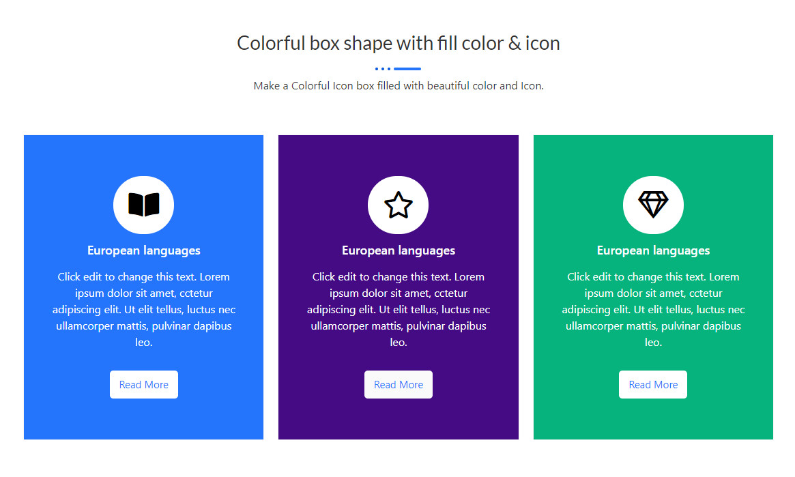Image resolution: width=795 pixels, height=477 pixels.
Task: Click the open book icon
Action: 143,205
